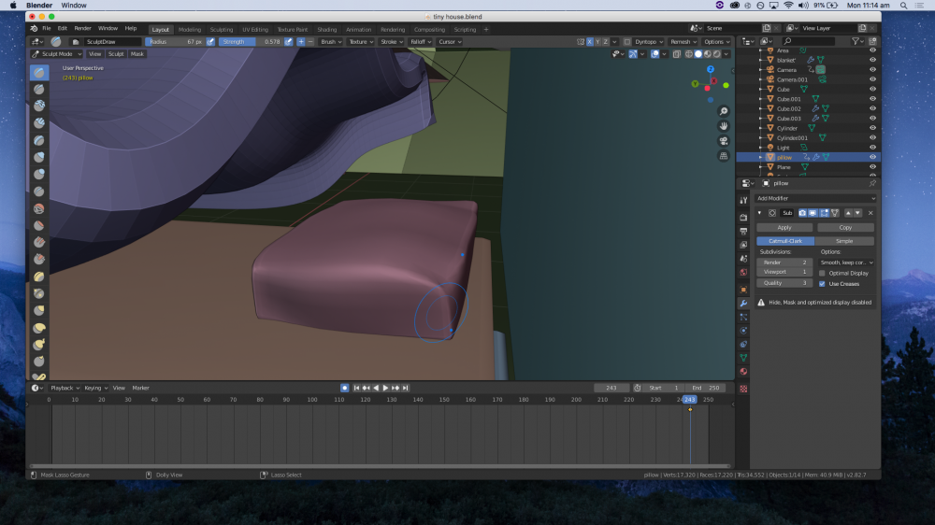Click new scene icon beside Scene field

pos(767,28)
